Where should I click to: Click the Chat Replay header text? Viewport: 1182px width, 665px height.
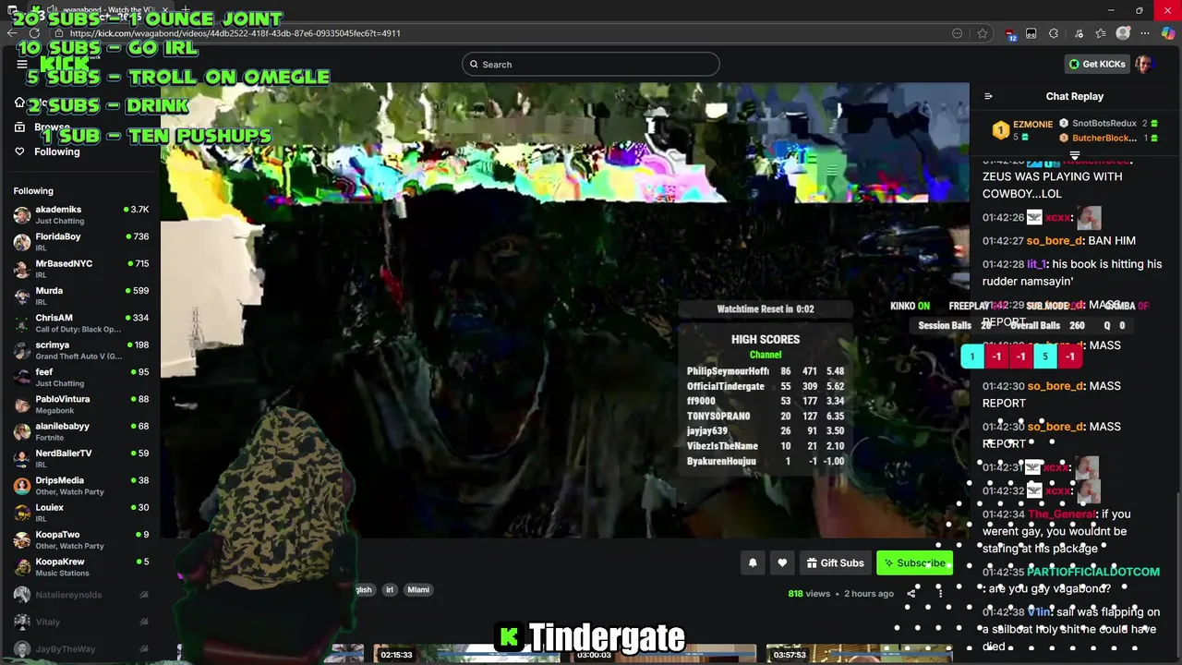1074,96
